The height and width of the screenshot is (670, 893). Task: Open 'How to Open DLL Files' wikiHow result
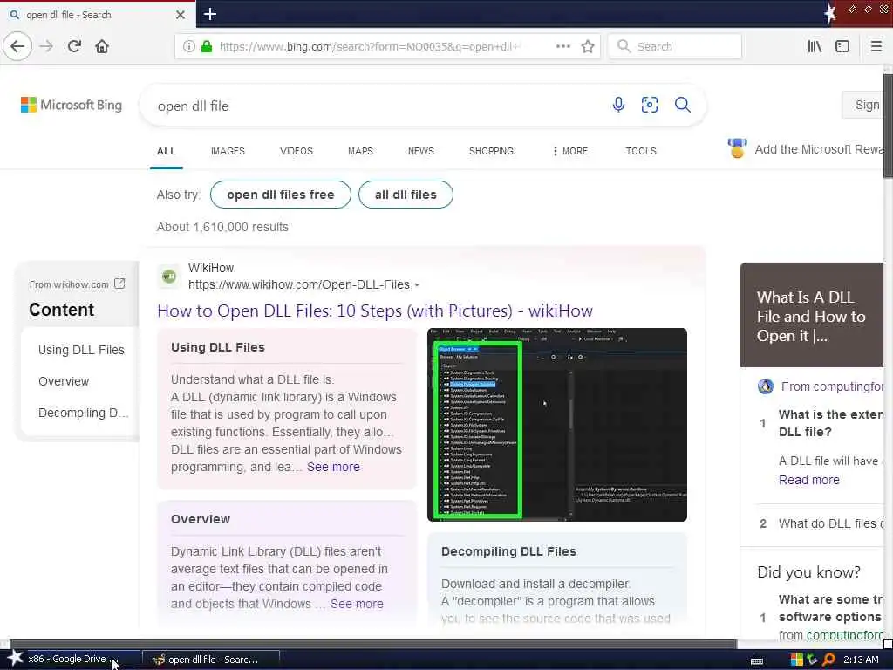click(x=375, y=311)
